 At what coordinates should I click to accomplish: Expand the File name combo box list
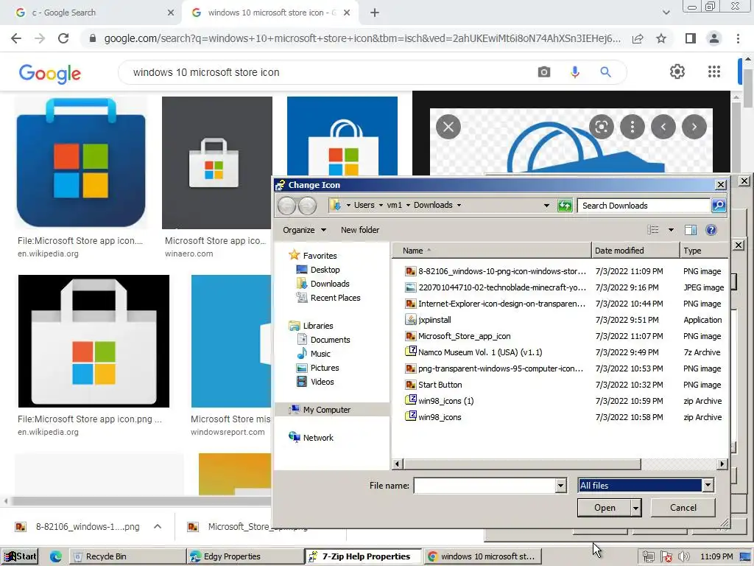click(560, 486)
